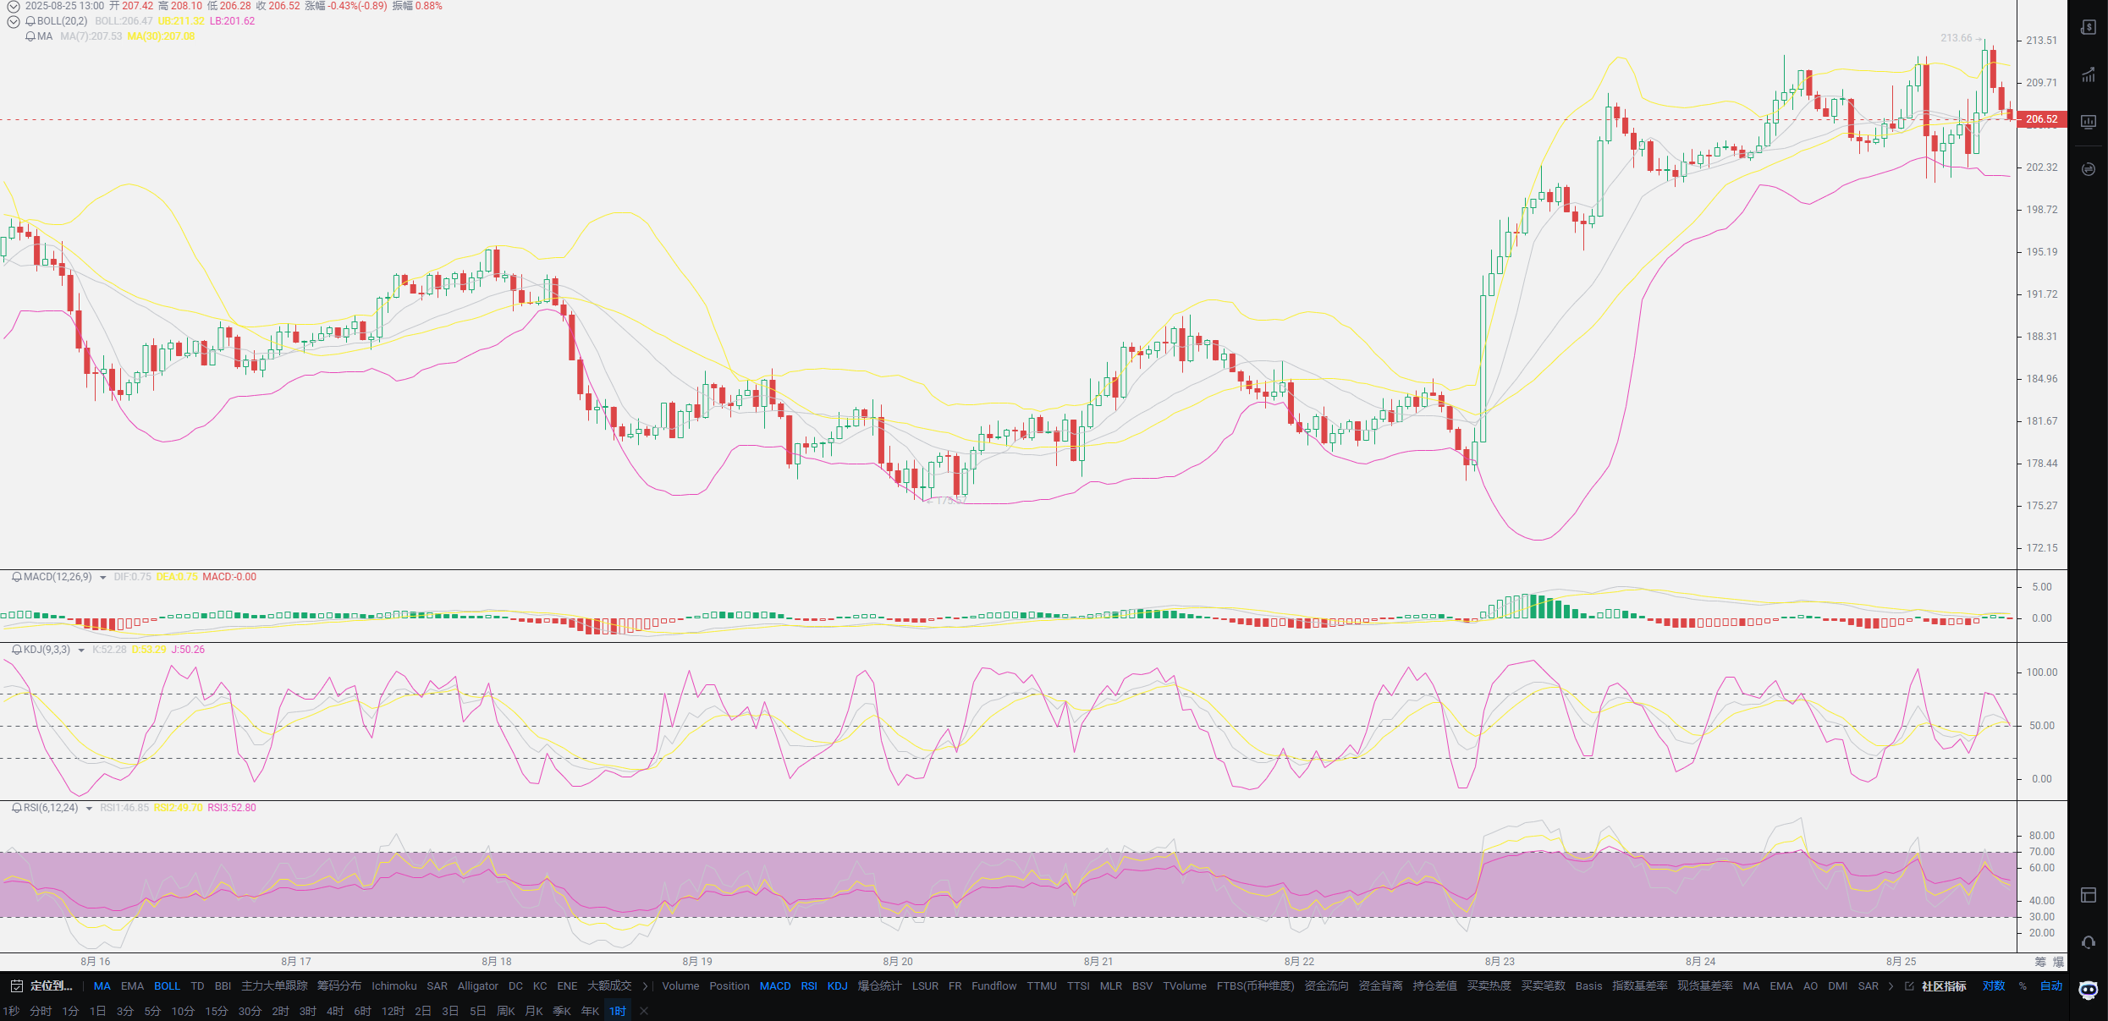Image resolution: width=2108 pixels, height=1021 pixels.
Task: Expand more main-chart indicators arrow after 大额成交
Action: tap(645, 986)
